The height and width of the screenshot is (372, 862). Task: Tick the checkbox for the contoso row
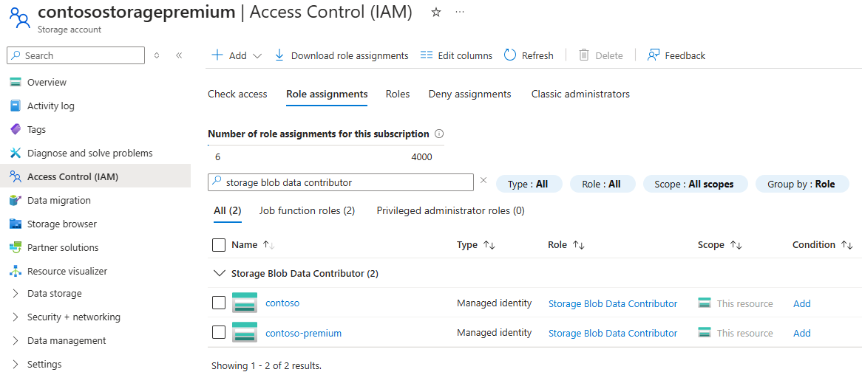pos(219,303)
